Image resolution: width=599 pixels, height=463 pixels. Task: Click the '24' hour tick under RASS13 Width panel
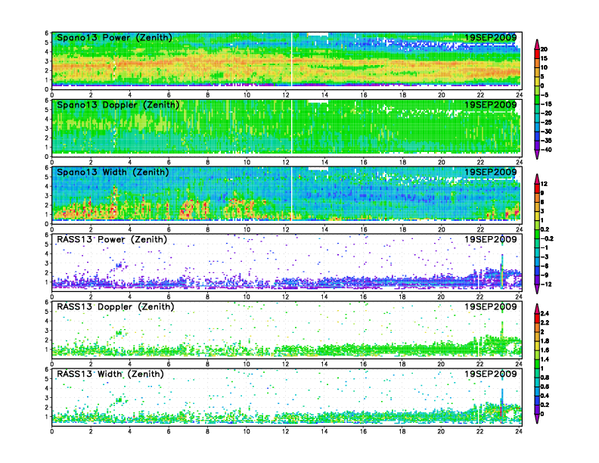[519, 431]
